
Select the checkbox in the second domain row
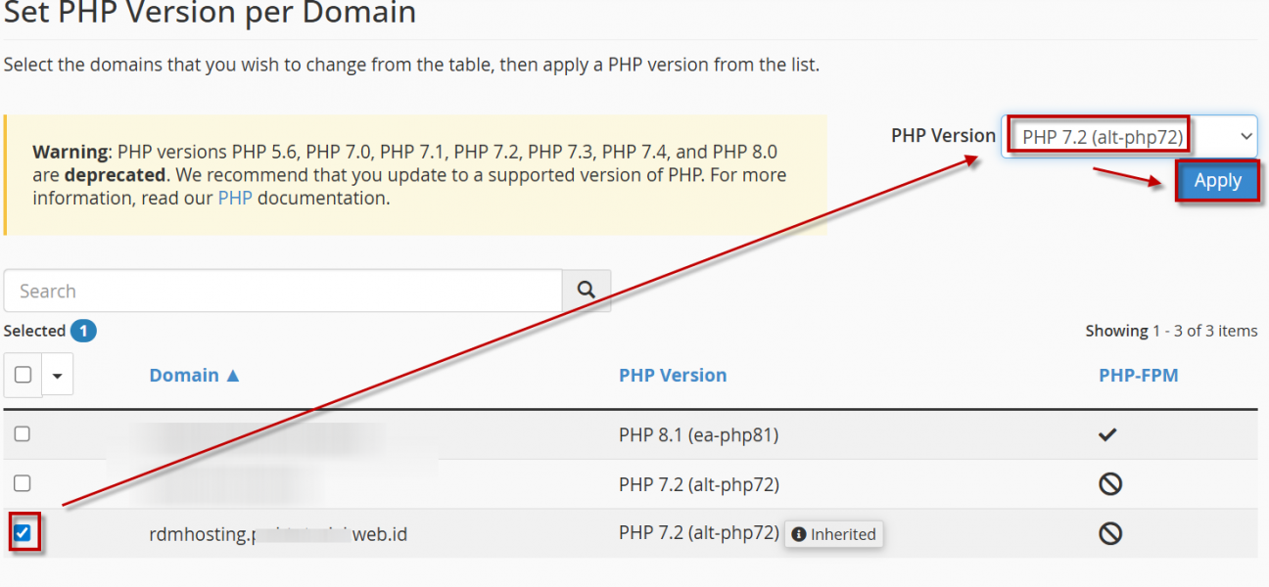23,483
